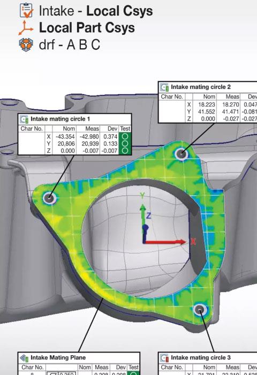Click the Intake mating circle 3 icon
The image size is (257, 375).
click(x=164, y=358)
